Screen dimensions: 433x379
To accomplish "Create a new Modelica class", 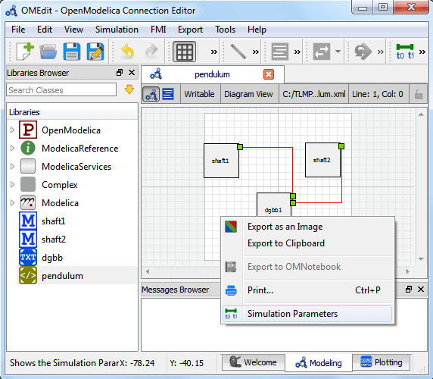I will point(25,52).
